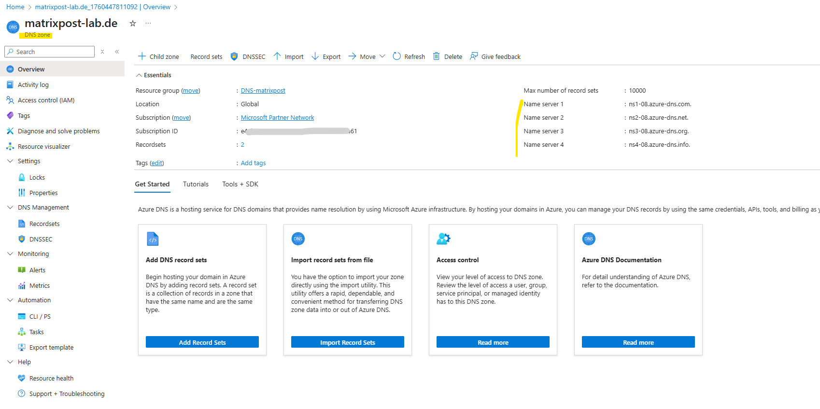This screenshot has height=409, width=820.
Task: Open the DNS-matrixpost resource group link
Action: click(263, 91)
